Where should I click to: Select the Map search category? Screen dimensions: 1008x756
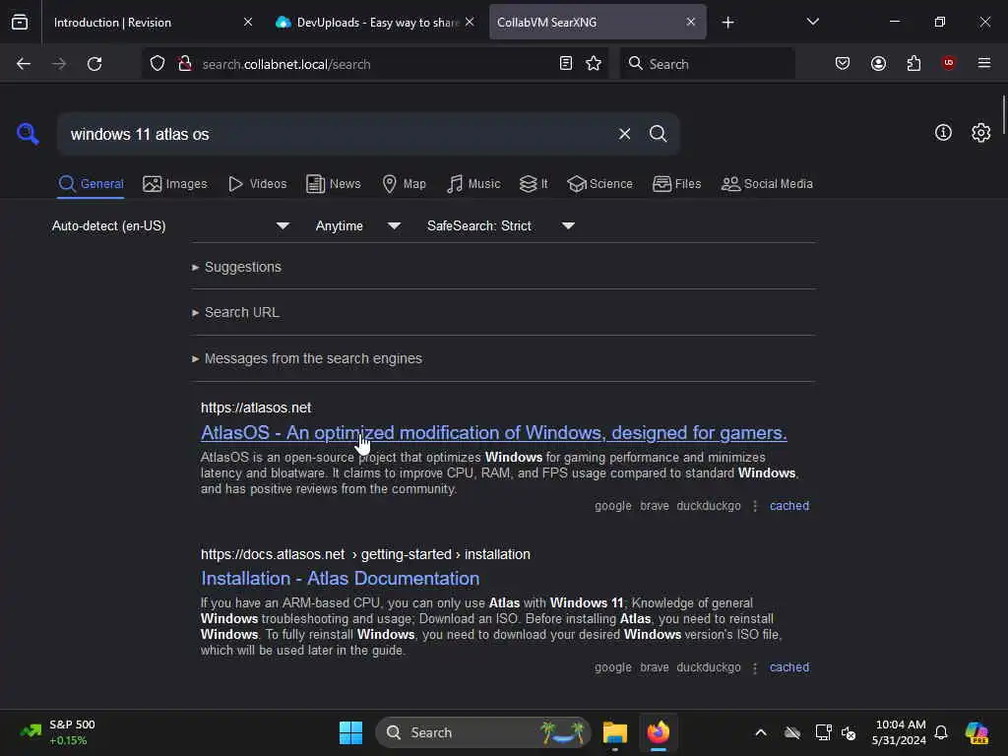pos(405,184)
